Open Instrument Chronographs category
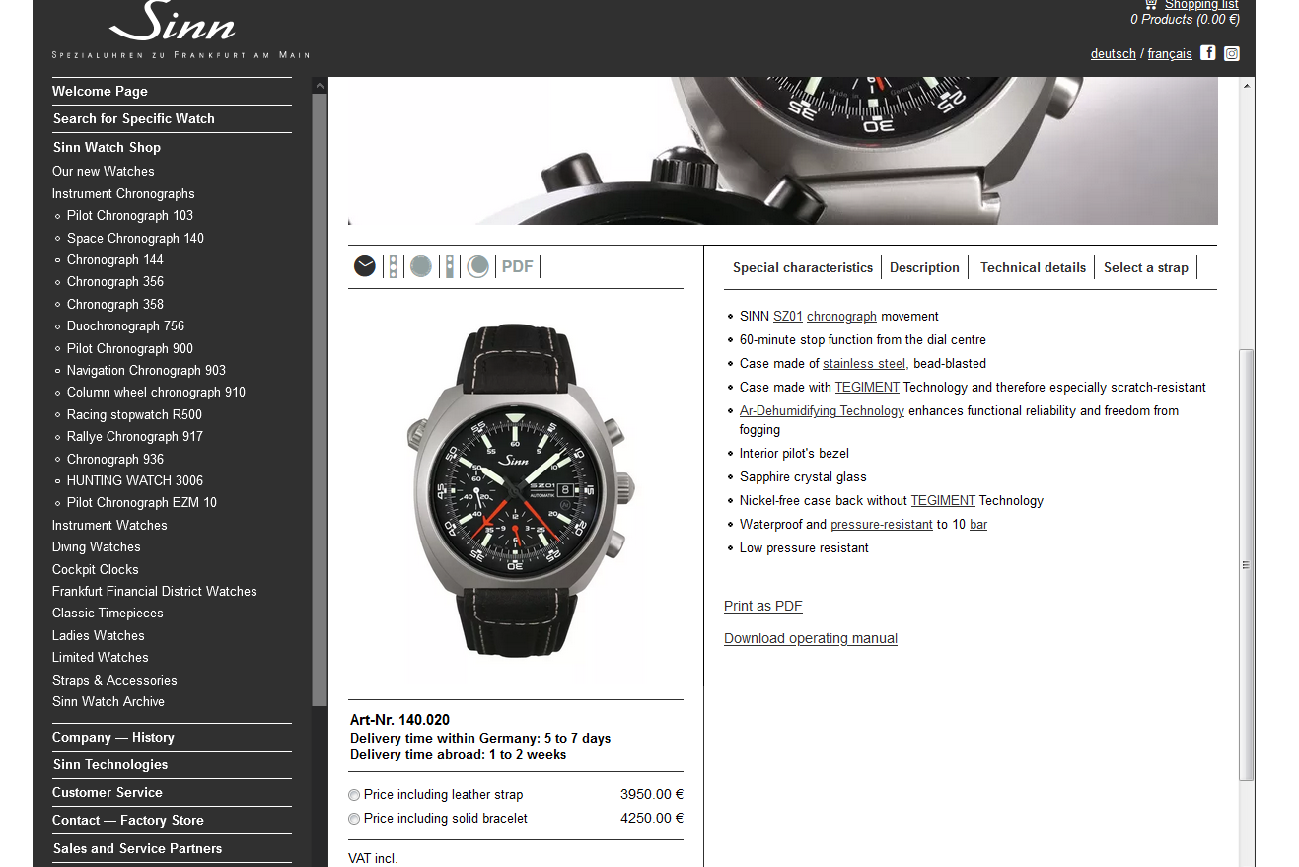This screenshot has width=1299, height=867. point(123,193)
